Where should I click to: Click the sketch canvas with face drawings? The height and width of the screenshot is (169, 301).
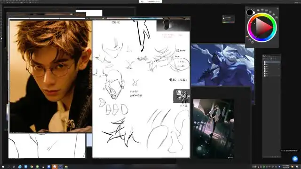pyautogui.click(x=141, y=89)
